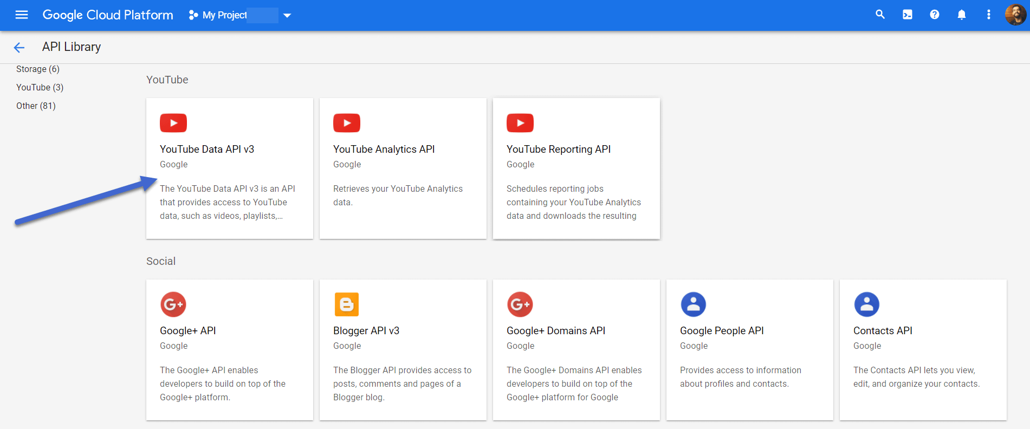Click the project hexagon icon beside My Project

(x=193, y=15)
